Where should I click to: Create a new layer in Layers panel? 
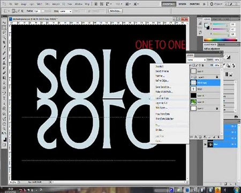click(214, 137)
